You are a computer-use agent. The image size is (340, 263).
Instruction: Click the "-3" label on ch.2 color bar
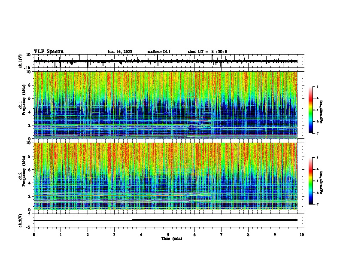pos(316,158)
